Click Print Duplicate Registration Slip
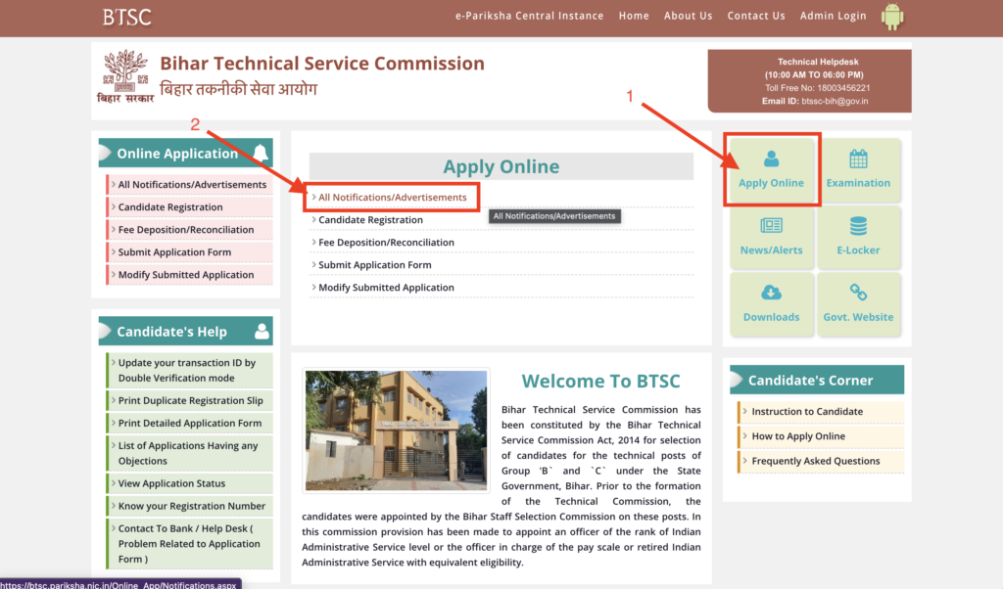Viewport: 1003px width, 589px height. (190, 401)
